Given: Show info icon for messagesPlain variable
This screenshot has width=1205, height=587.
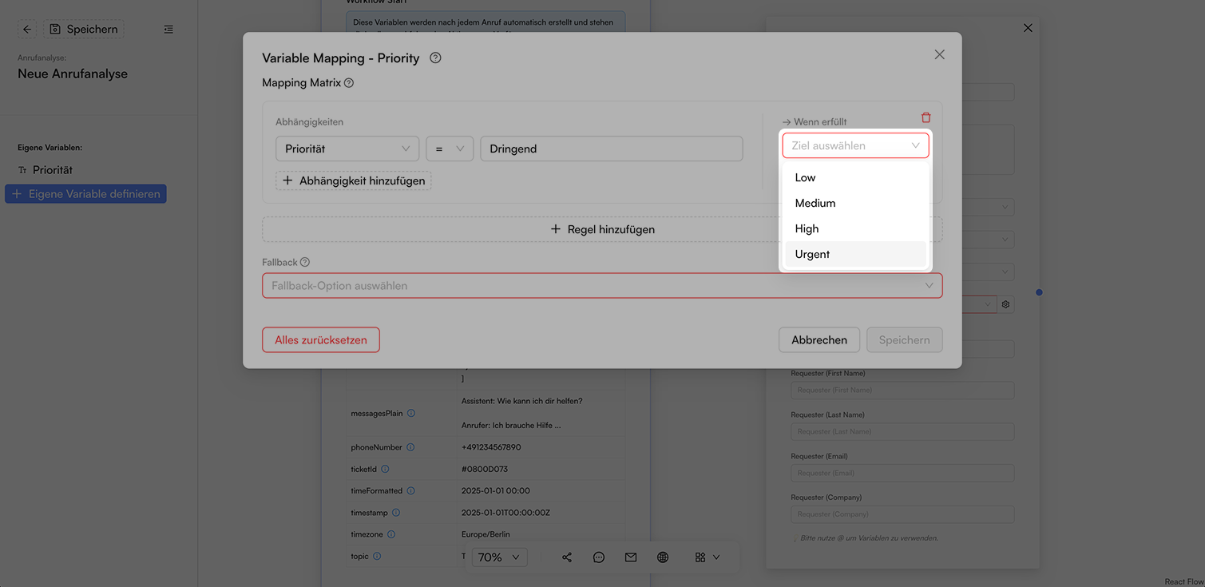Looking at the screenshot, I should 411,413.
